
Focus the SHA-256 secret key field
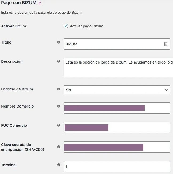pyautogui.click(x=117, y=147)
